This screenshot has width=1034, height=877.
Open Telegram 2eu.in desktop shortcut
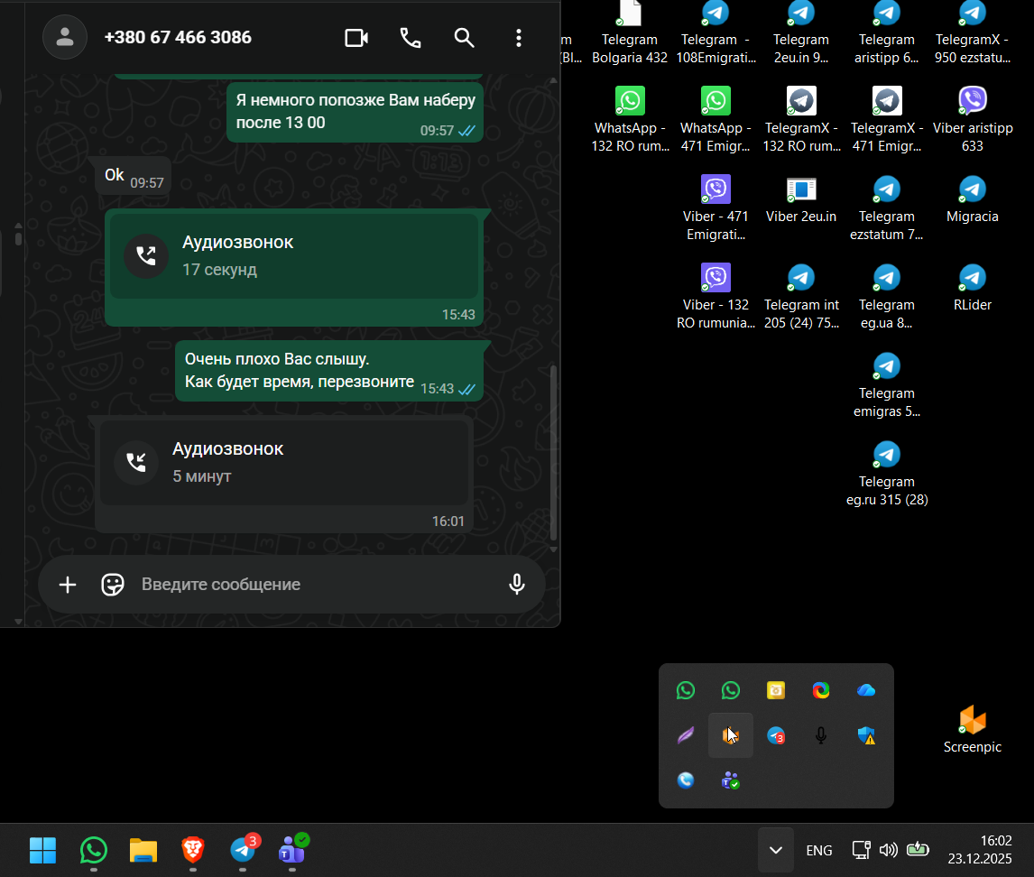[801, 33]
